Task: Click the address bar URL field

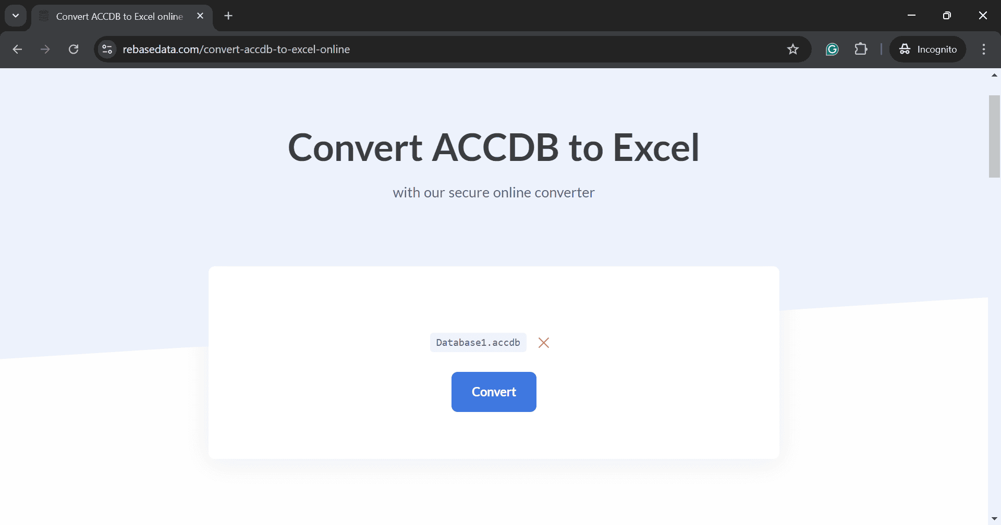Action: tap(448, 49)
